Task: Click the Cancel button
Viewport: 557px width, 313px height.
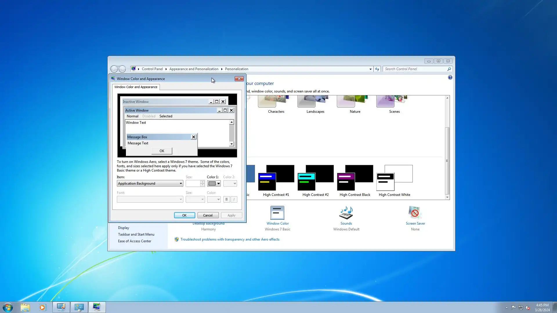Action: click(208, 215)
